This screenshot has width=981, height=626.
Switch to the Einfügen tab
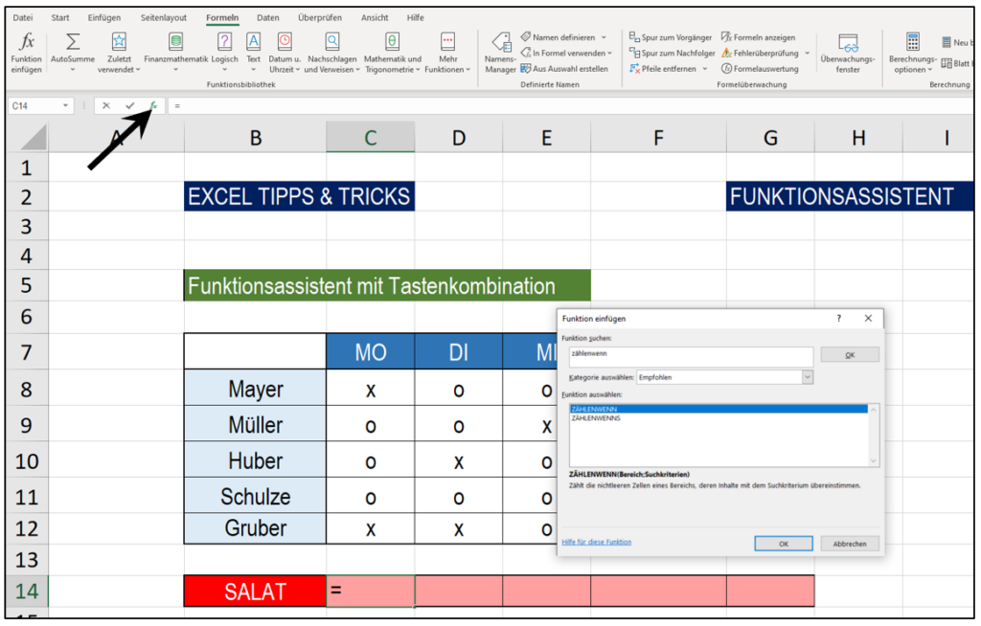point(103,17)
